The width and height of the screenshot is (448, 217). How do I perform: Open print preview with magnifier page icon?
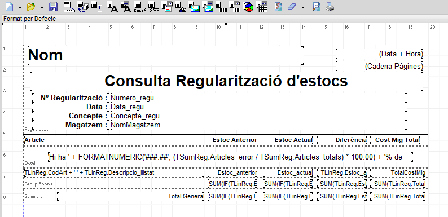click(x=317, y=7)
